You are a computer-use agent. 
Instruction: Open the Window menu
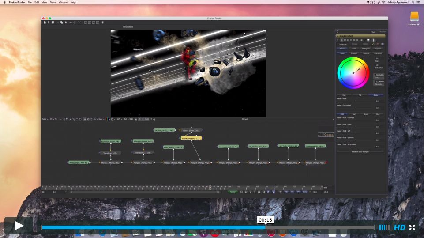63,2
